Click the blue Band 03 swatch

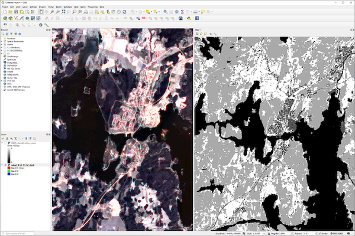(x=9, y=174)
